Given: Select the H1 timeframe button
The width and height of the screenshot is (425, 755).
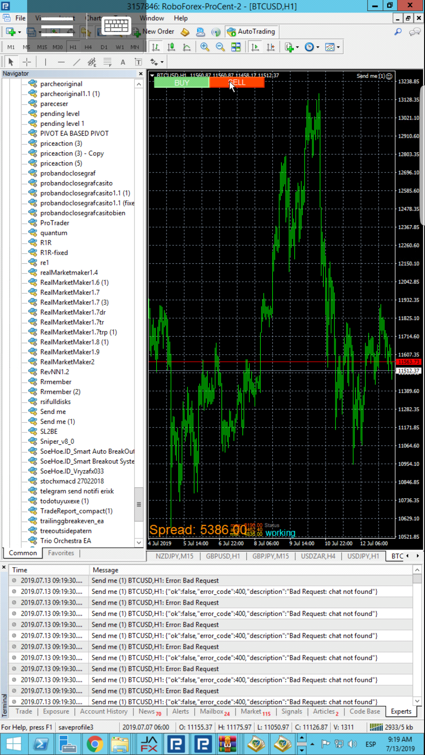Looking at the screenshot, I should point(73,47).
